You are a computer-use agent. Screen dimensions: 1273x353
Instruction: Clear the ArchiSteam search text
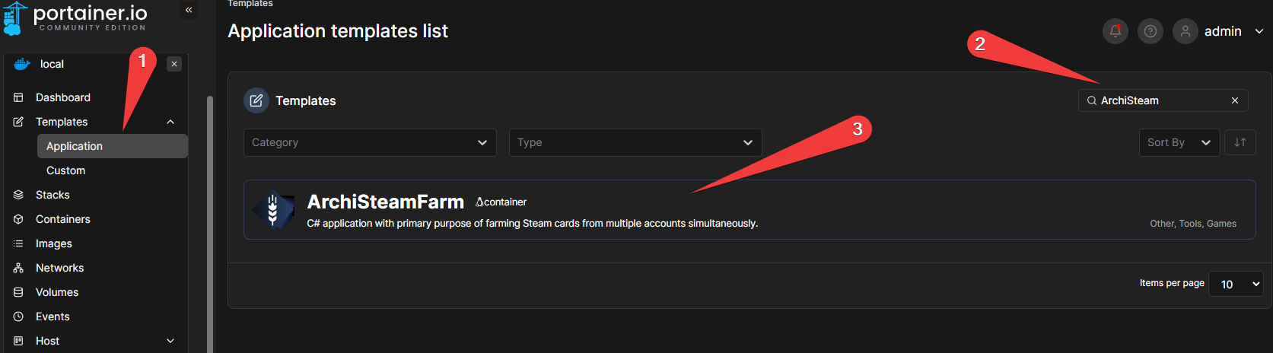pyautogui.click(x=1234, y=100)
